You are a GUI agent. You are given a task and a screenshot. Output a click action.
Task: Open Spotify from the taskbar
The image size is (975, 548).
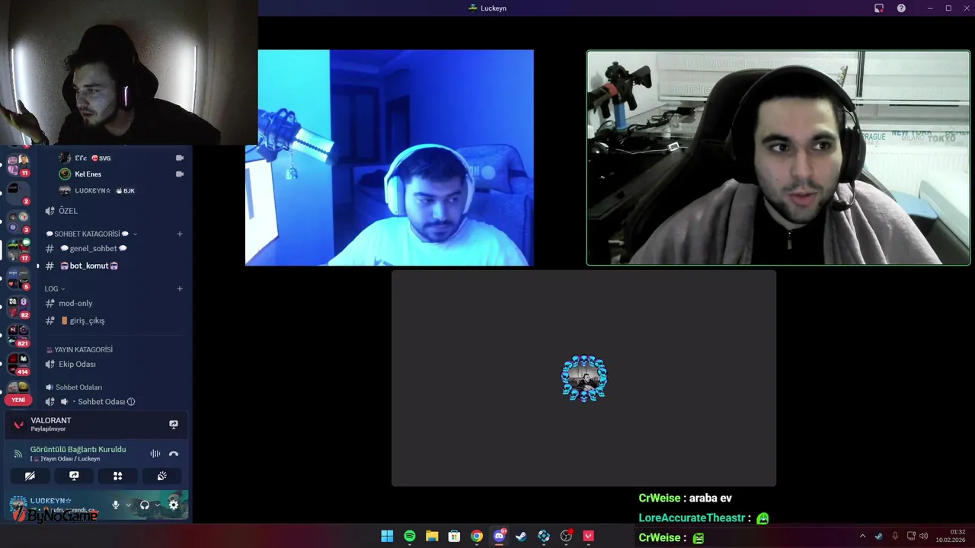point(410,536)
